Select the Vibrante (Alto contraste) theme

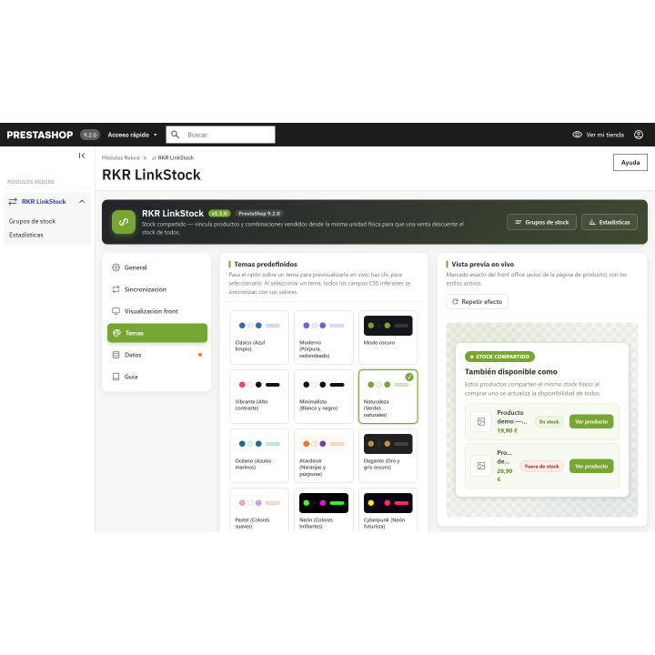point(259,397)
